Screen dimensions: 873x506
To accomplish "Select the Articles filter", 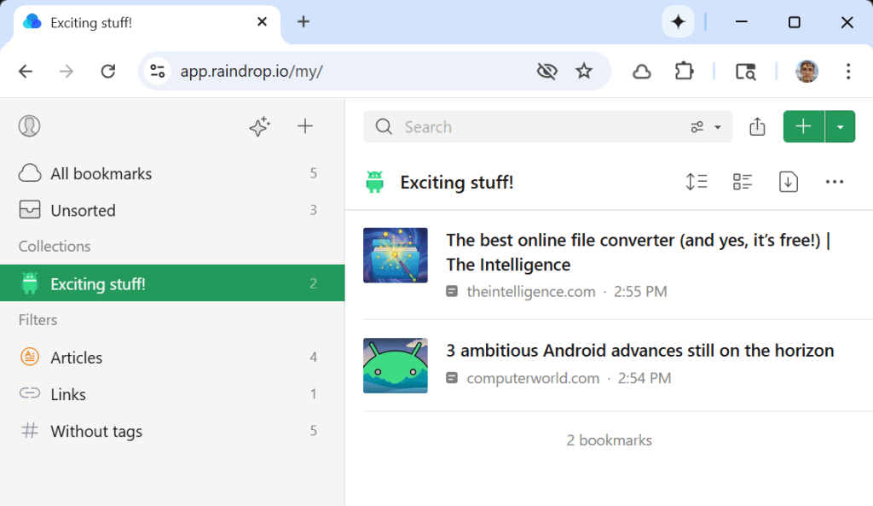I will pos(76,358).
